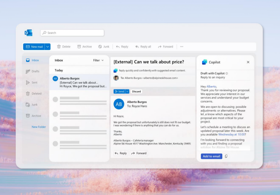Image resolution: width=280 pixels, height=195 pixels.
Task: Click recipient photo beside To field
Action: pyautogui.click(x=116, y=78)
